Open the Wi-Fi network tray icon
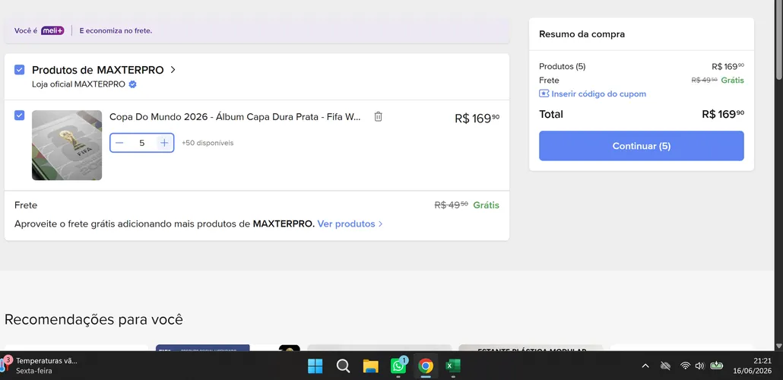 click(686, 366)
